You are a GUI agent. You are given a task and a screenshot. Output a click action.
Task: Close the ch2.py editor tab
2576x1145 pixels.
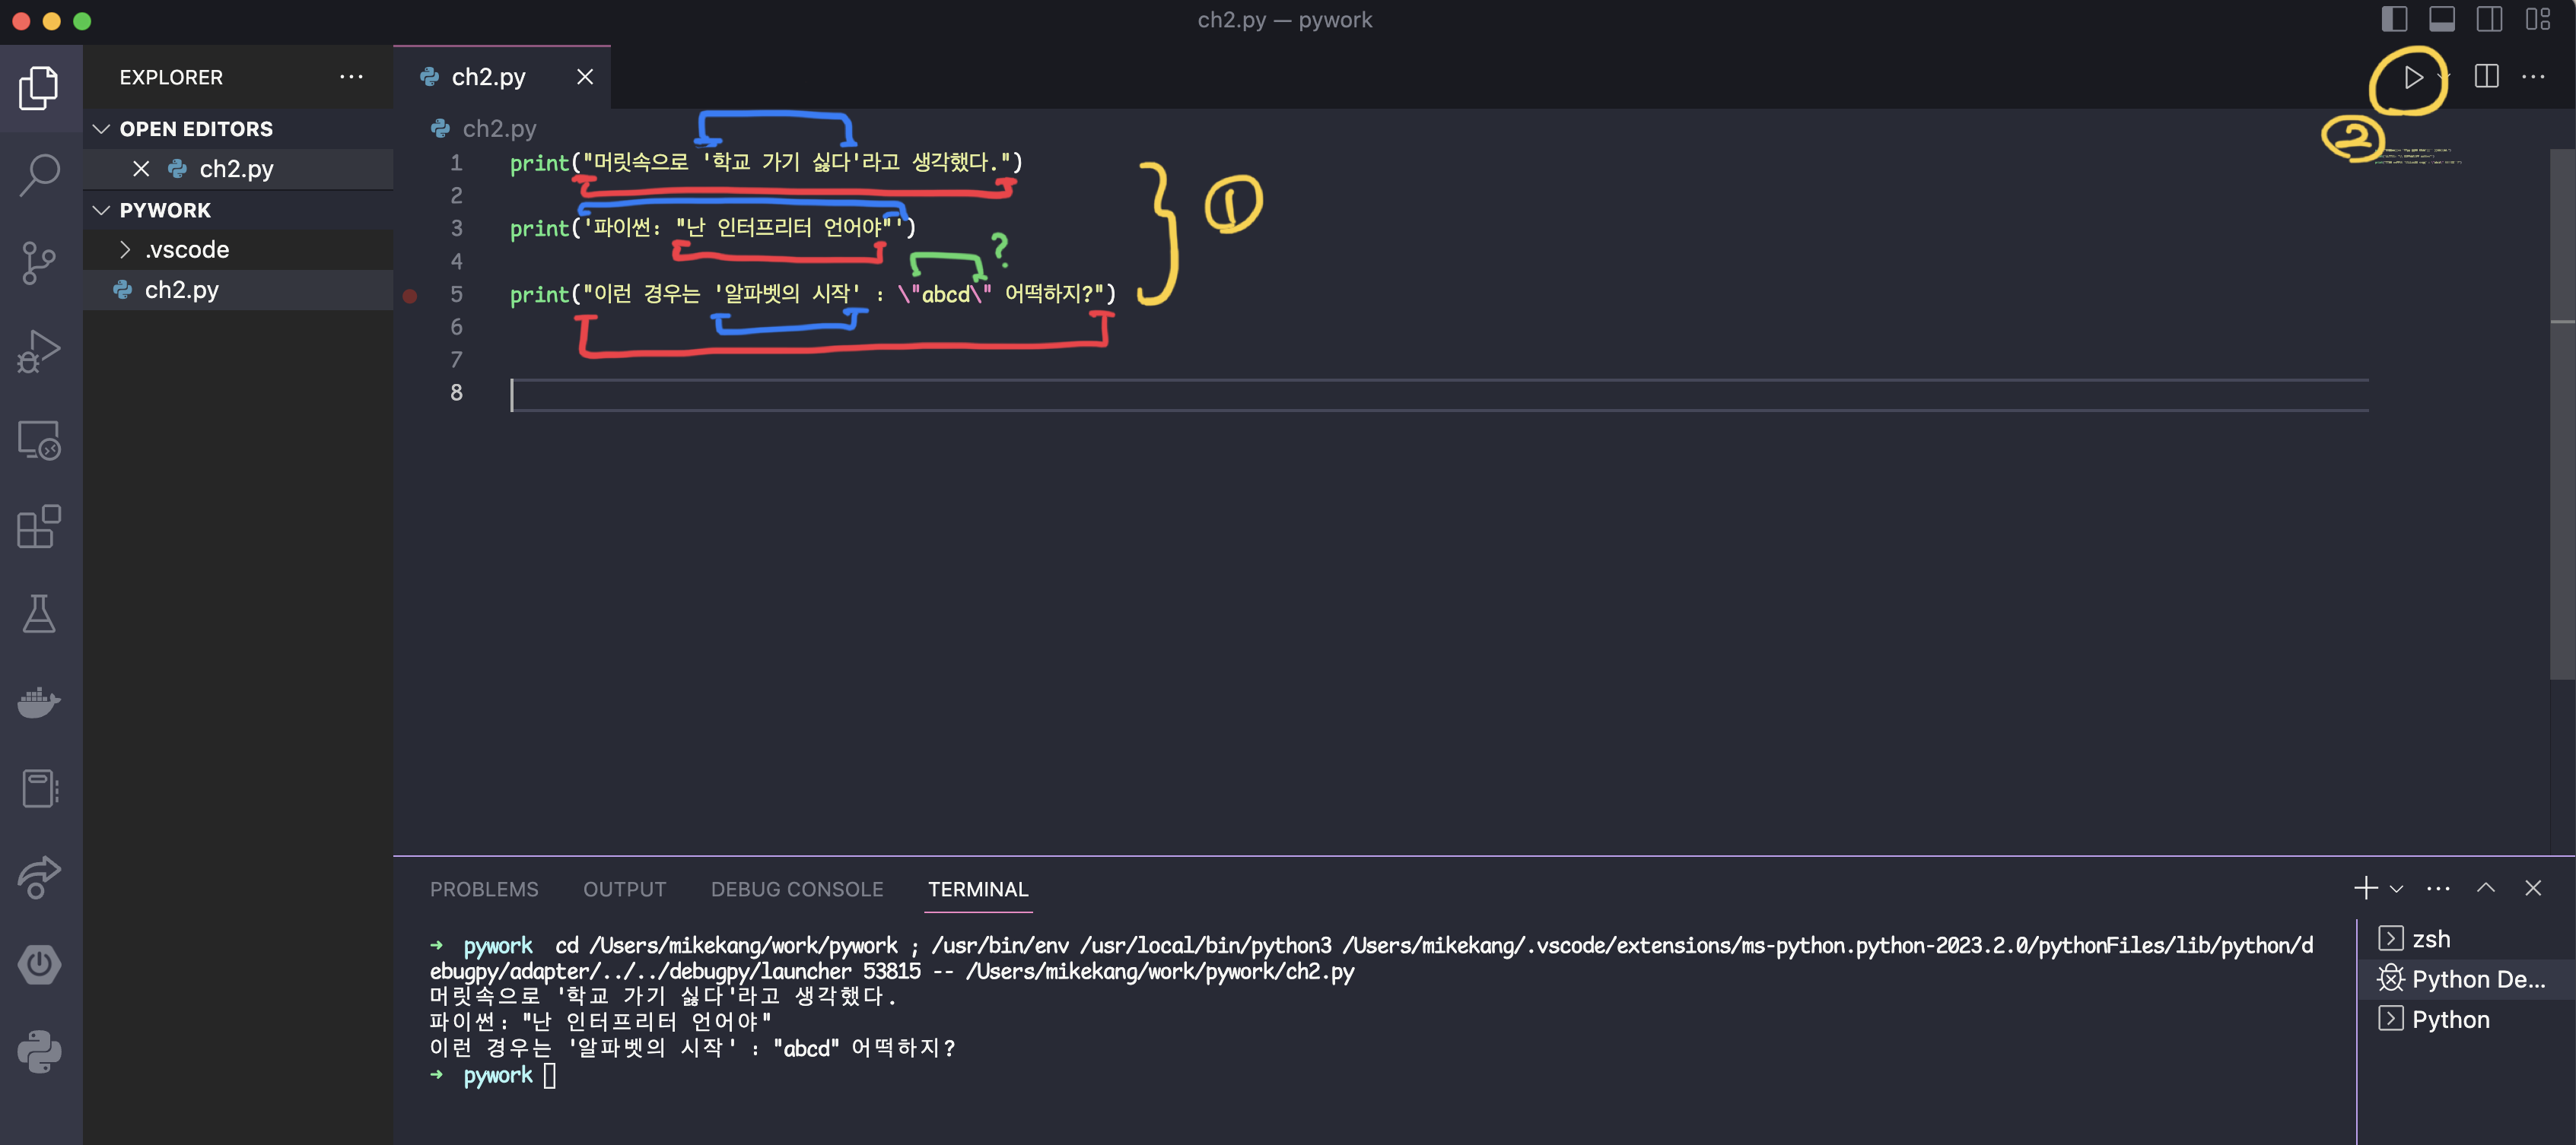[585, 77]
